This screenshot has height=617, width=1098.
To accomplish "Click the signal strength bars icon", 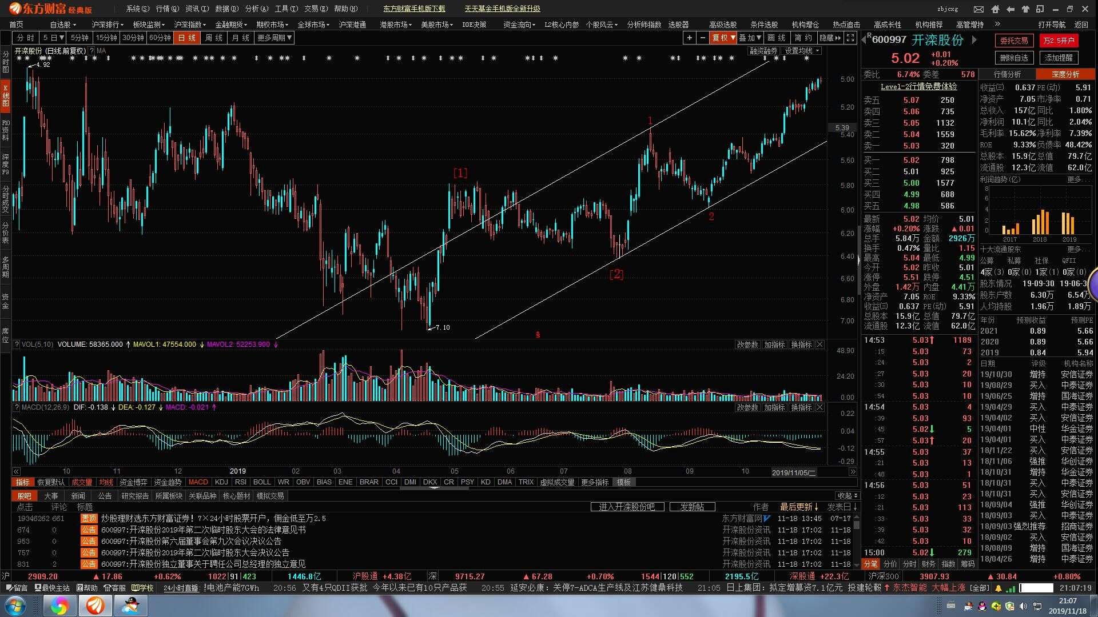I will 1011,588.
